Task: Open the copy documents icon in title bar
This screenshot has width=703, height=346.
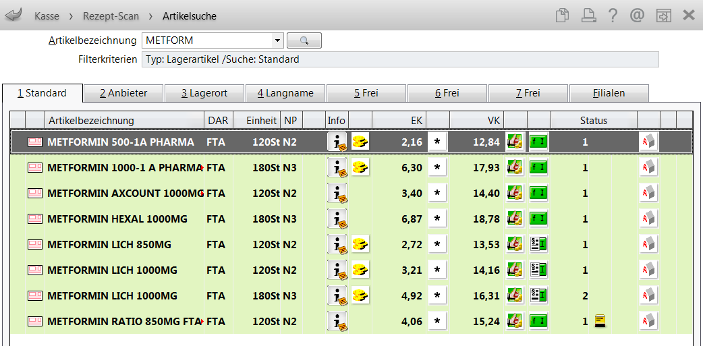Action: coord(562,16)
